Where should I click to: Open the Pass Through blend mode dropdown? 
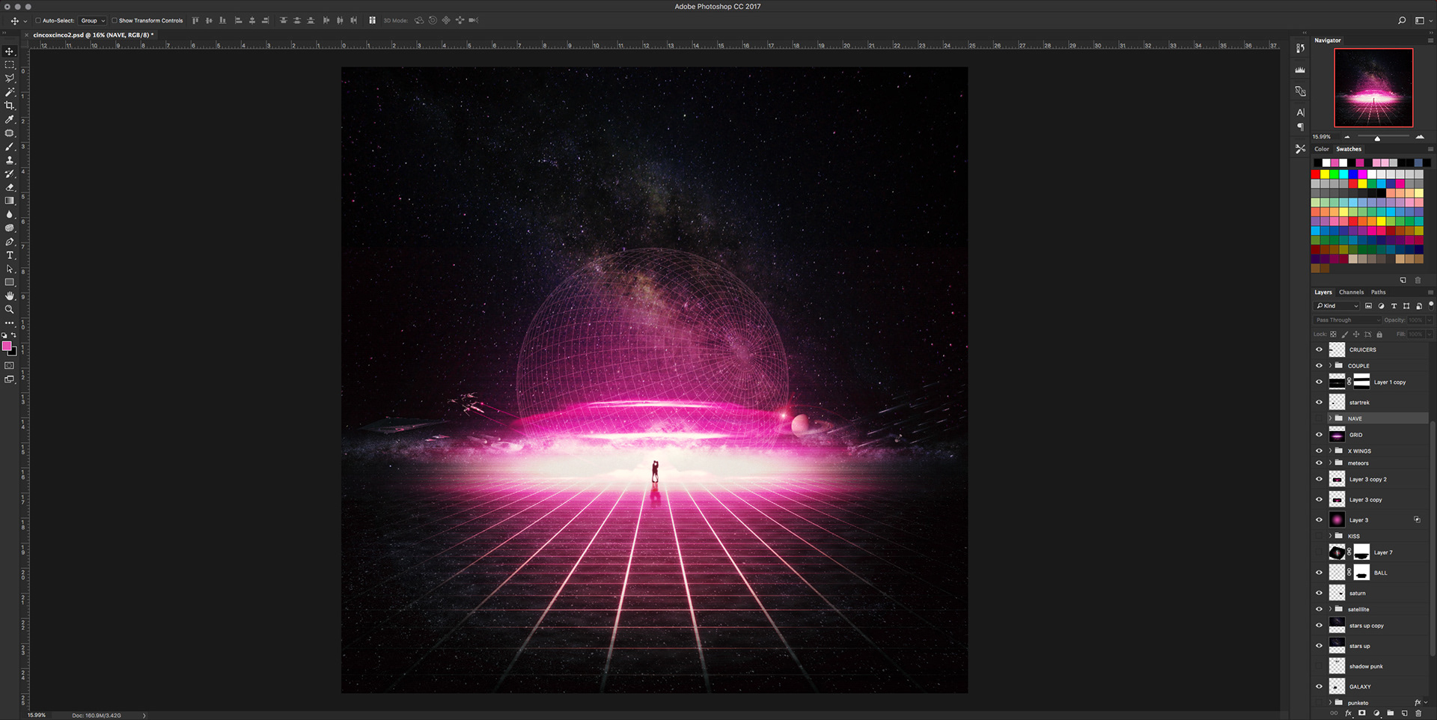click(x=1348, y=320)
